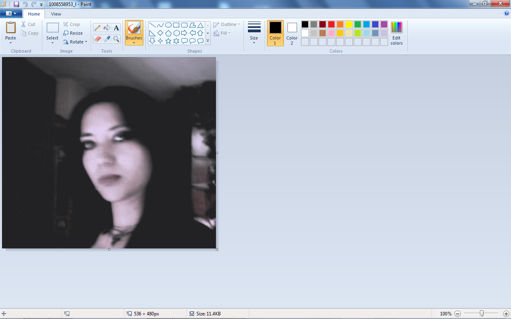
Task: Click the Magnifier tool
Action: pos(116,39)
